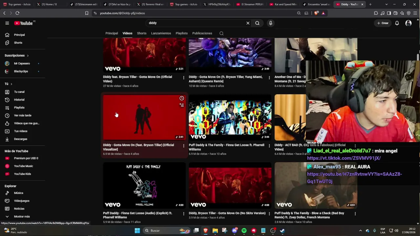Open Discord from the taskbar
Screen dimensions: 420x236
(234, 230)
